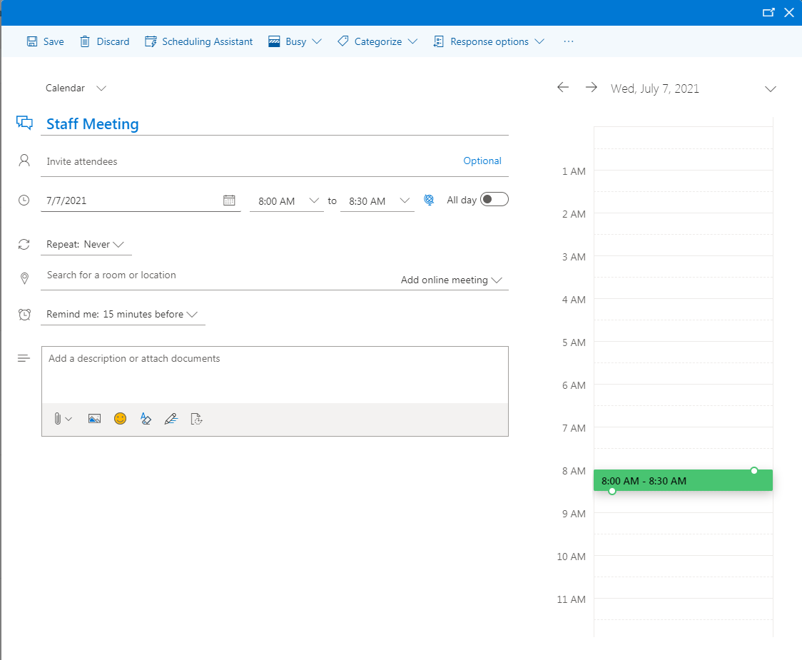The width and height of the screenshot is (802, 660).
Task: Show formatting options icon in description toolbar
Action: tap(146, 419)
